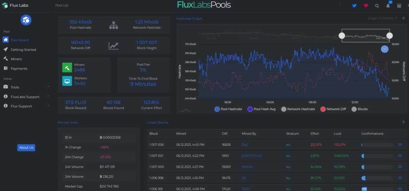
Task: Click the blue minus zoom-out button on graph
Action: pos(385,49)
